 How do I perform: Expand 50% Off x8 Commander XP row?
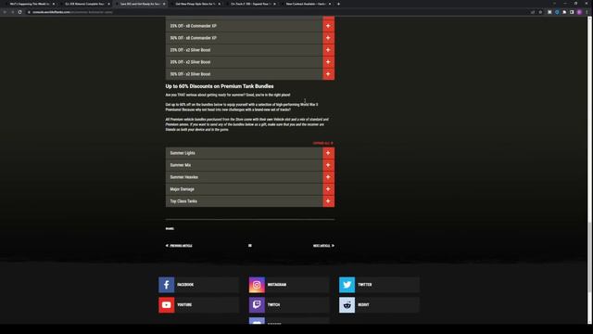[x=250, y=38]
